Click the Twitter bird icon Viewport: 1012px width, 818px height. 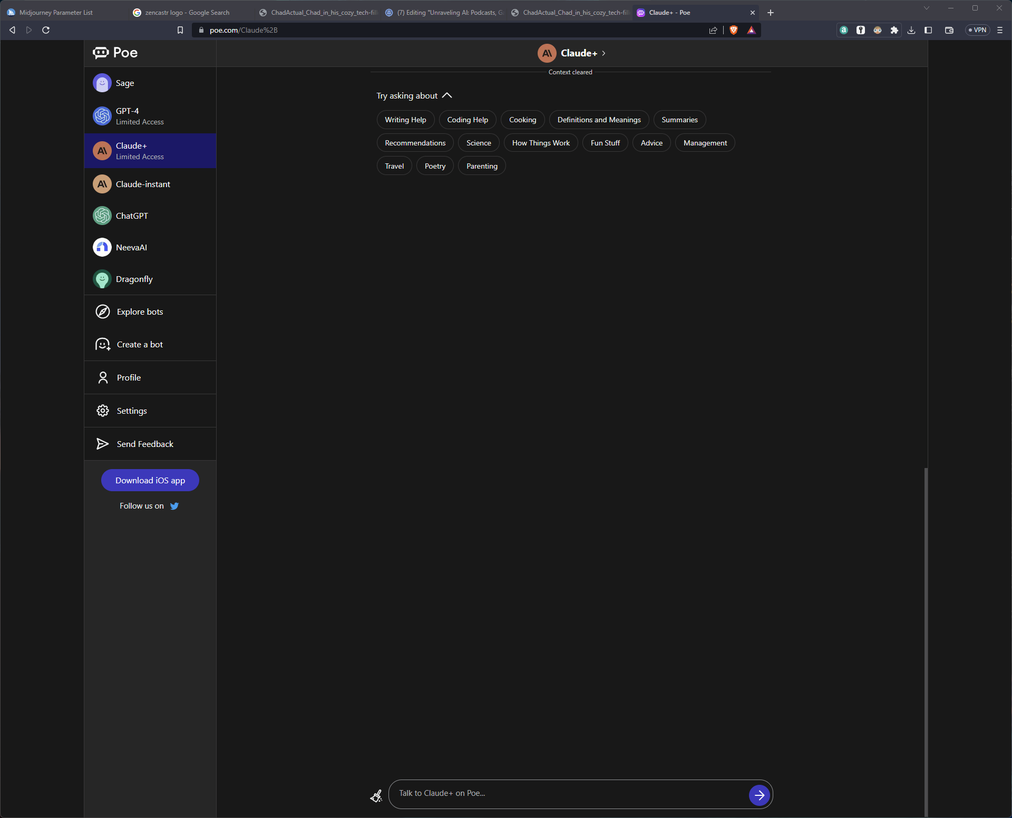(174, 506)
